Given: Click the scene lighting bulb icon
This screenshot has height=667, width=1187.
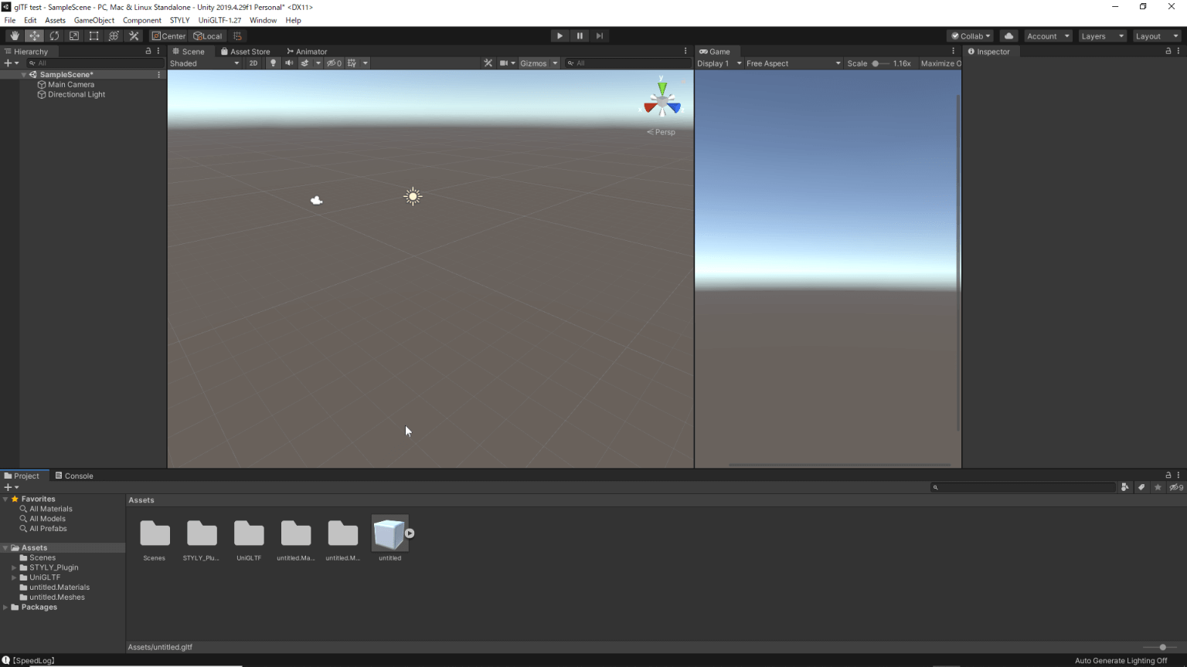Looking at the screenshot, I should tap(273, 63).
